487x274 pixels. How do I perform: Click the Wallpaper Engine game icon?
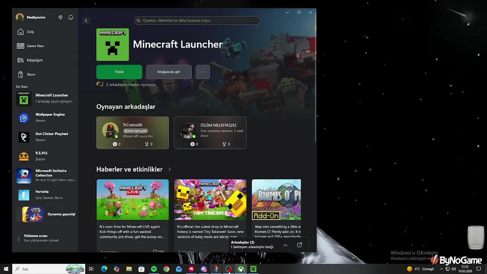[24, 118]
